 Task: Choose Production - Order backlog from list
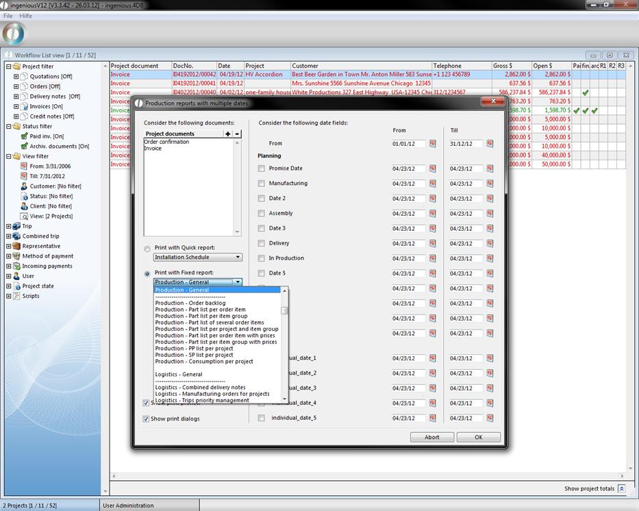point(190,303)
